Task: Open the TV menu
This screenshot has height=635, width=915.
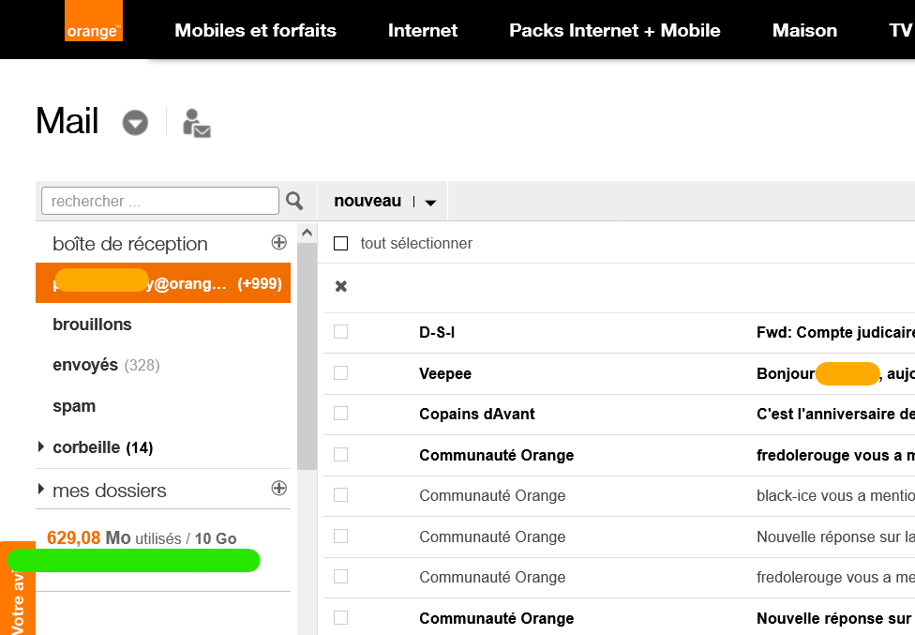Action: click(900, 30)
